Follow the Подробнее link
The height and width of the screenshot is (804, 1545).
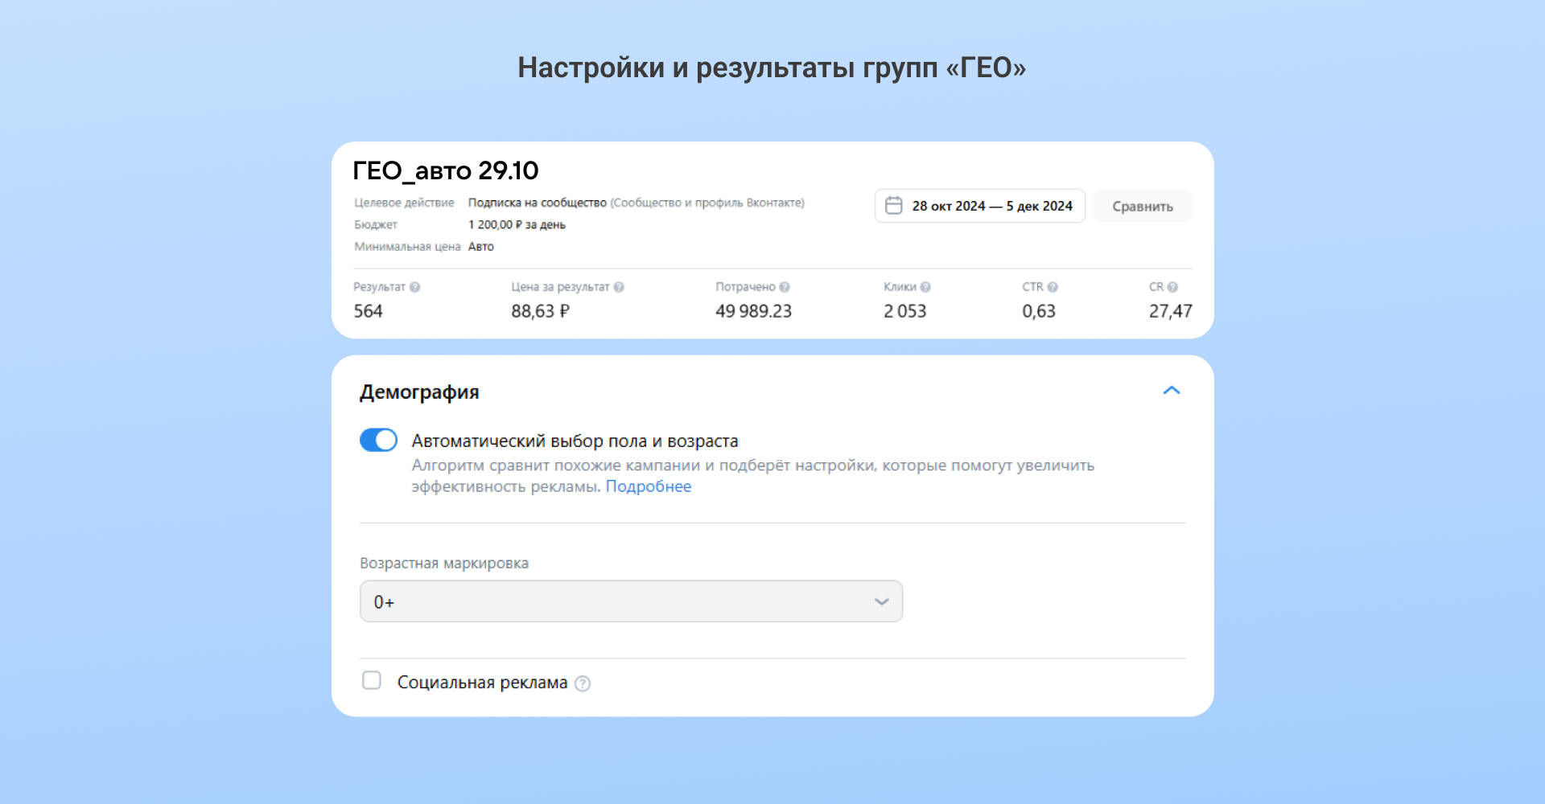coord(648,486)
